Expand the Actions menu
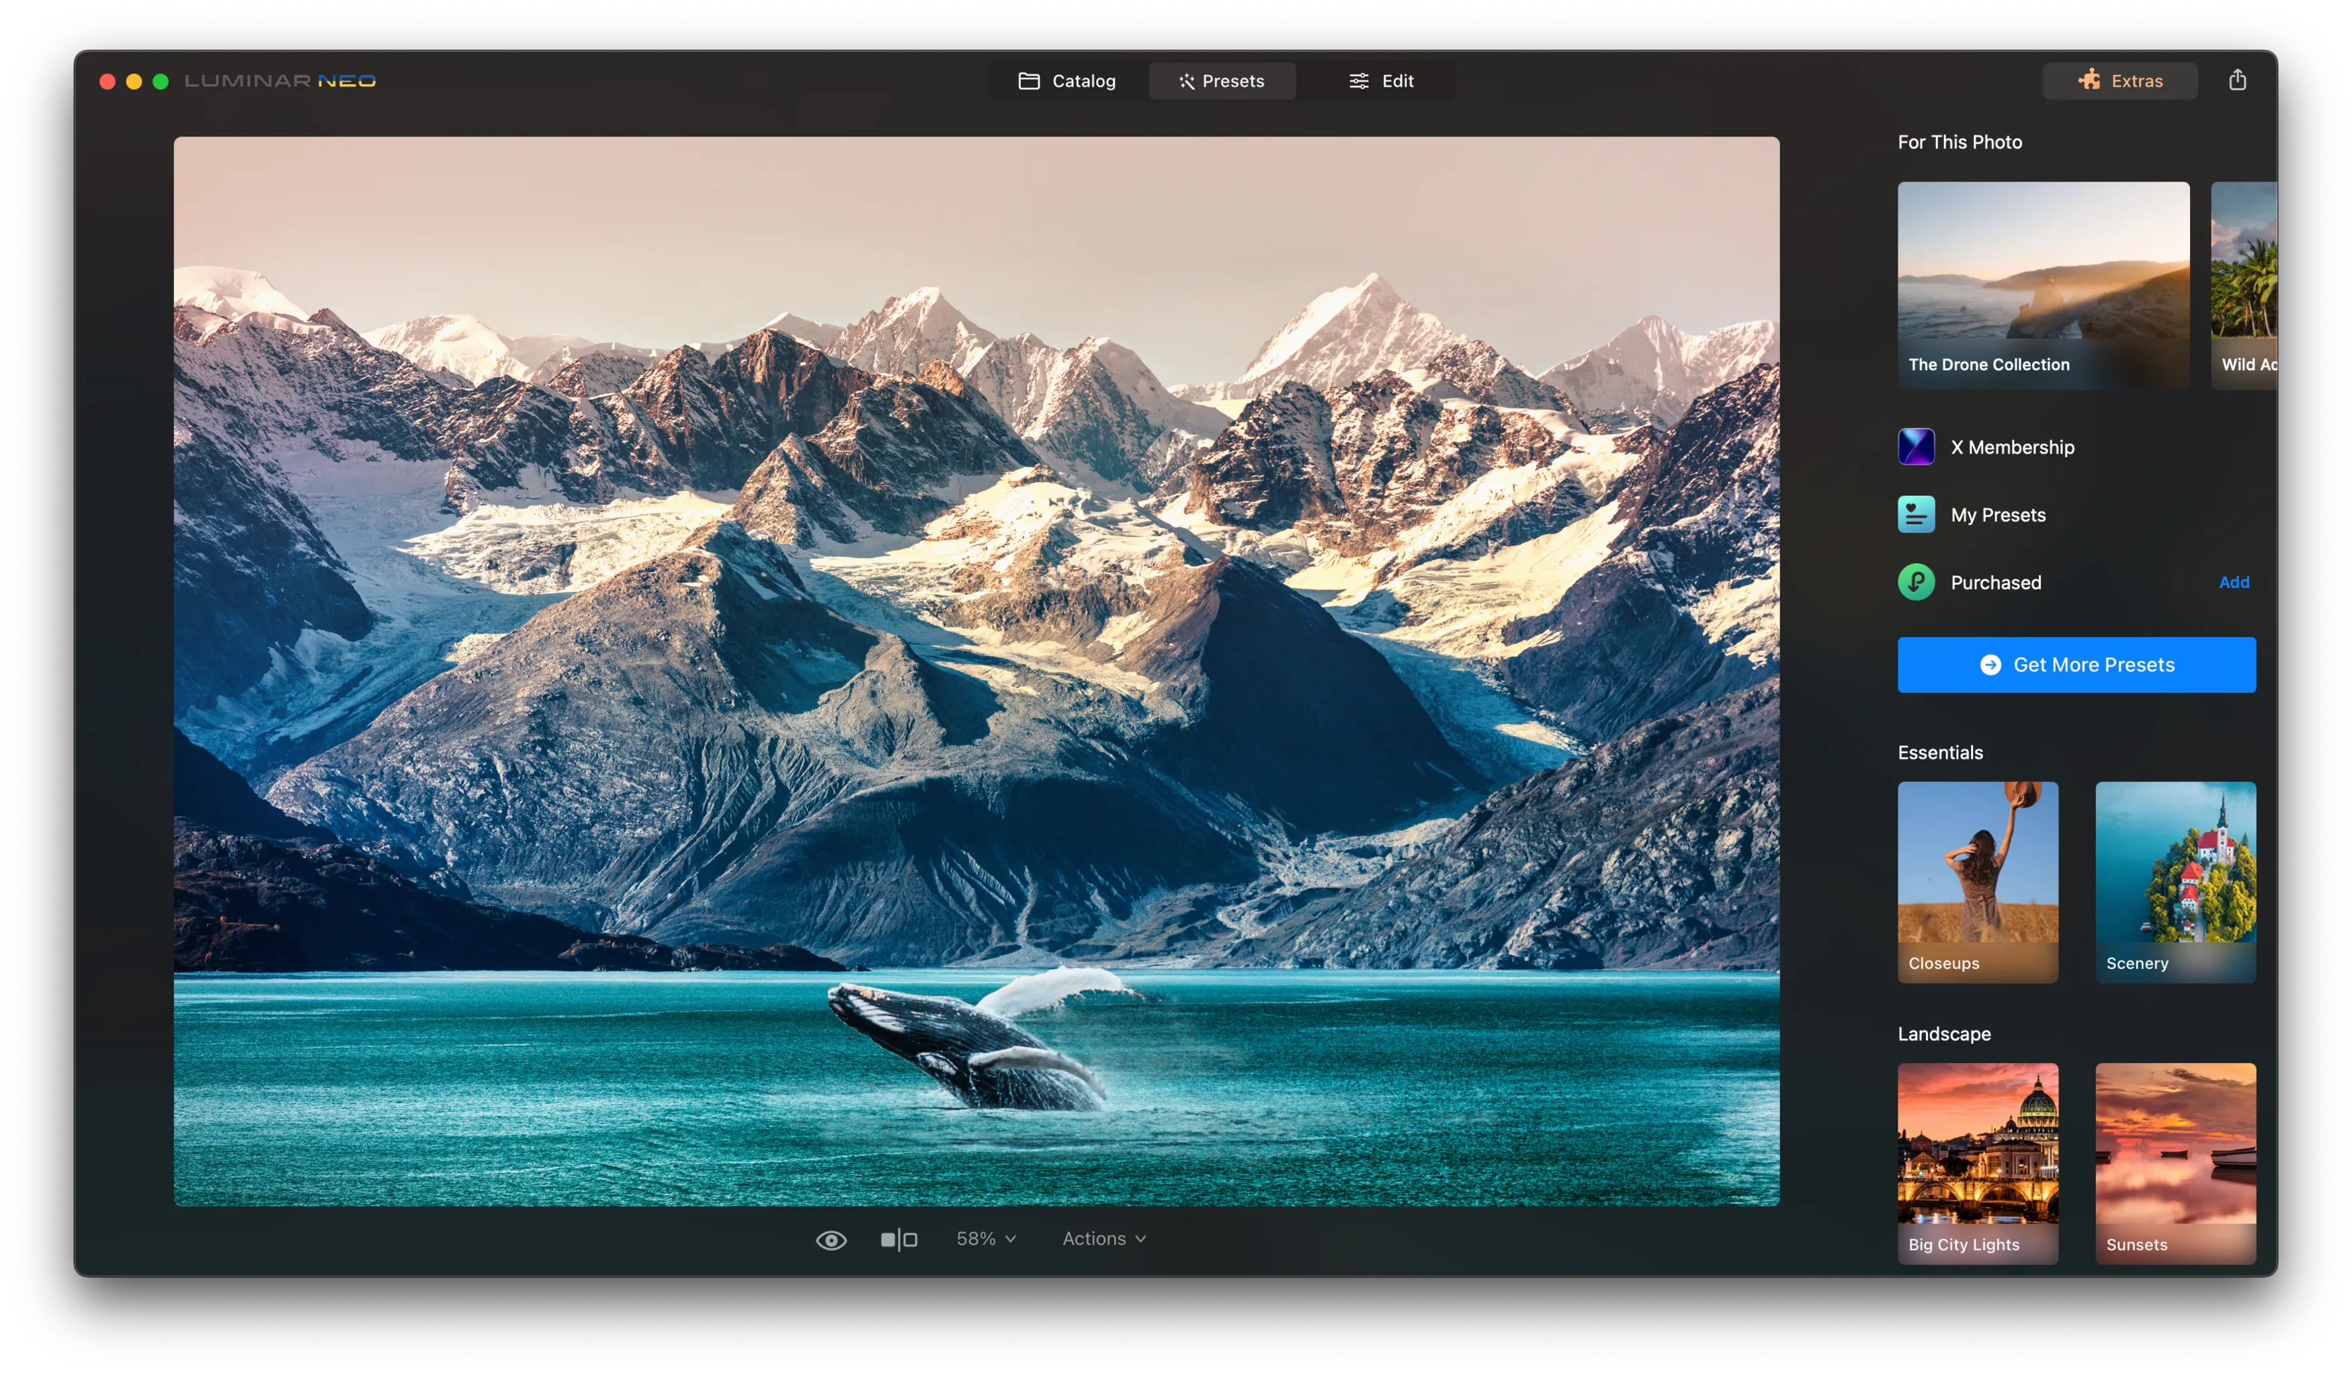Image resolution: width=2352 pixels, height=1375 pixels. 1103,1239
